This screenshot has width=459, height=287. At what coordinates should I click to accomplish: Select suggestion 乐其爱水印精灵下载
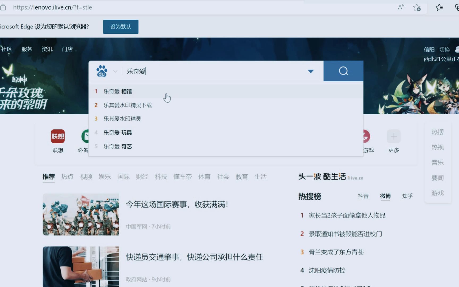click(226, 105)
